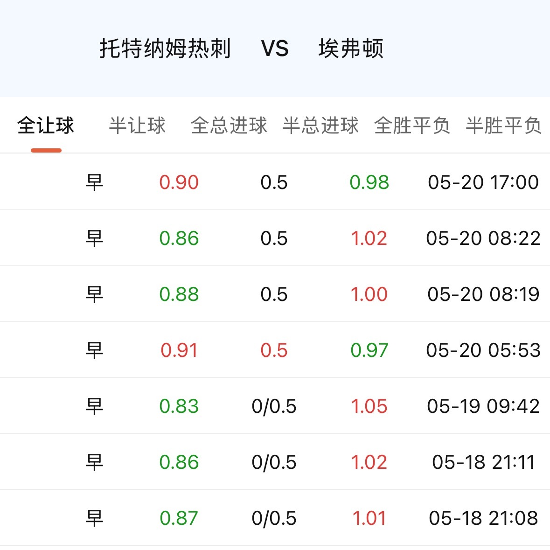This screenshot has height=550, width=550.
Task: Click the away team name 埃弗顿
Action: (x=351, y=49)
